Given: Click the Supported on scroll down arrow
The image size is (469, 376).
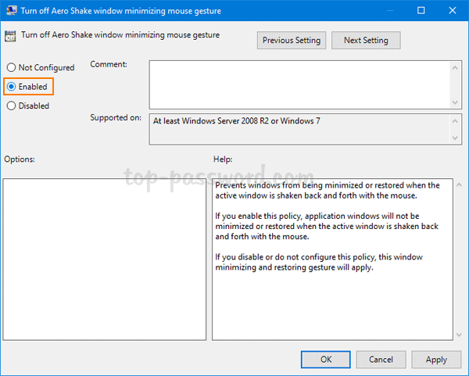Looking at the screenshot, I should 456,138.
